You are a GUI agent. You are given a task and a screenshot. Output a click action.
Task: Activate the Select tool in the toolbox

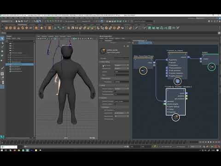click(2, 38)
